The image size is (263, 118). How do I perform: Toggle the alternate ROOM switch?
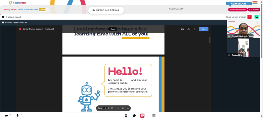44,9
